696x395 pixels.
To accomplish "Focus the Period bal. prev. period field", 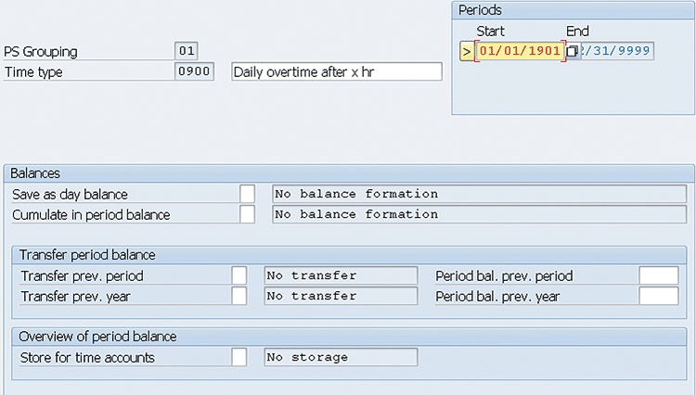I will pyautogui.click(x=659, y=275).
